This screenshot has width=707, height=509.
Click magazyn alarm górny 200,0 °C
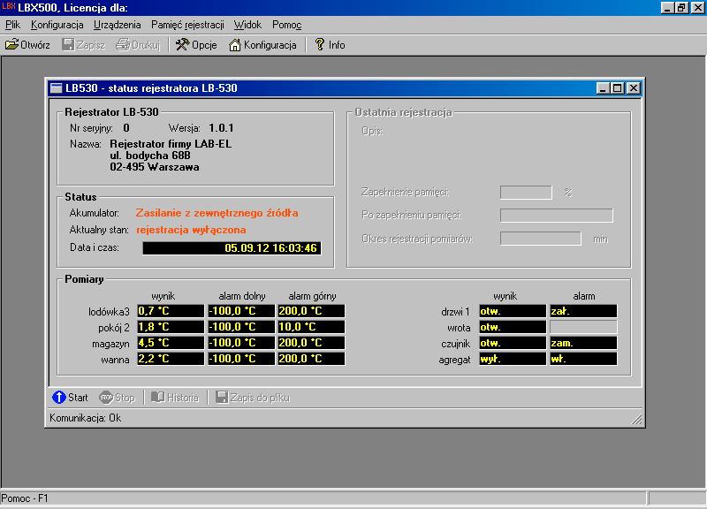[311, 343]
